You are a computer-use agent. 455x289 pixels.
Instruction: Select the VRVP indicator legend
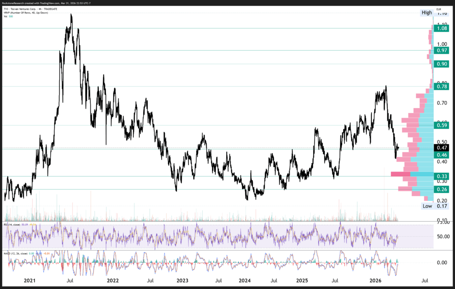[28, 12]
